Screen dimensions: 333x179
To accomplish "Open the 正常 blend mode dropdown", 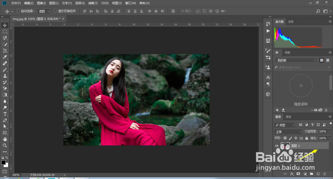I will [x=288, y=132].
